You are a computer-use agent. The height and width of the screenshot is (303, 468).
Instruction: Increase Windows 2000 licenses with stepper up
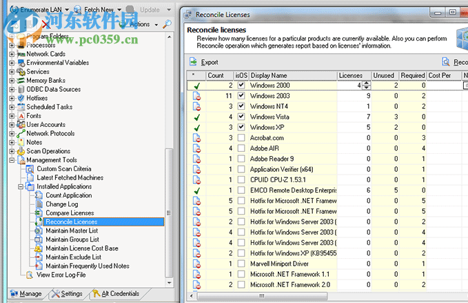pos(367,84)
